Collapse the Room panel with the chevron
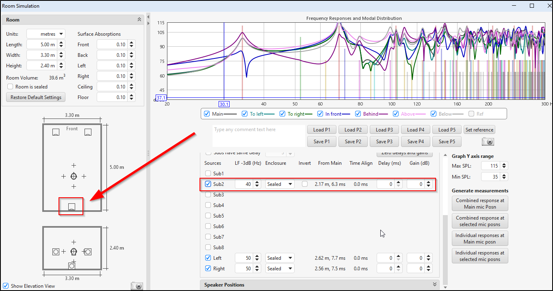 [x=139, y=19]
